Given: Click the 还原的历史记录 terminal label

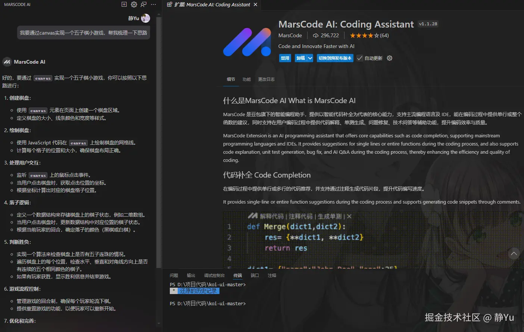Looking at the screenshot, I should tap(198, 291).
